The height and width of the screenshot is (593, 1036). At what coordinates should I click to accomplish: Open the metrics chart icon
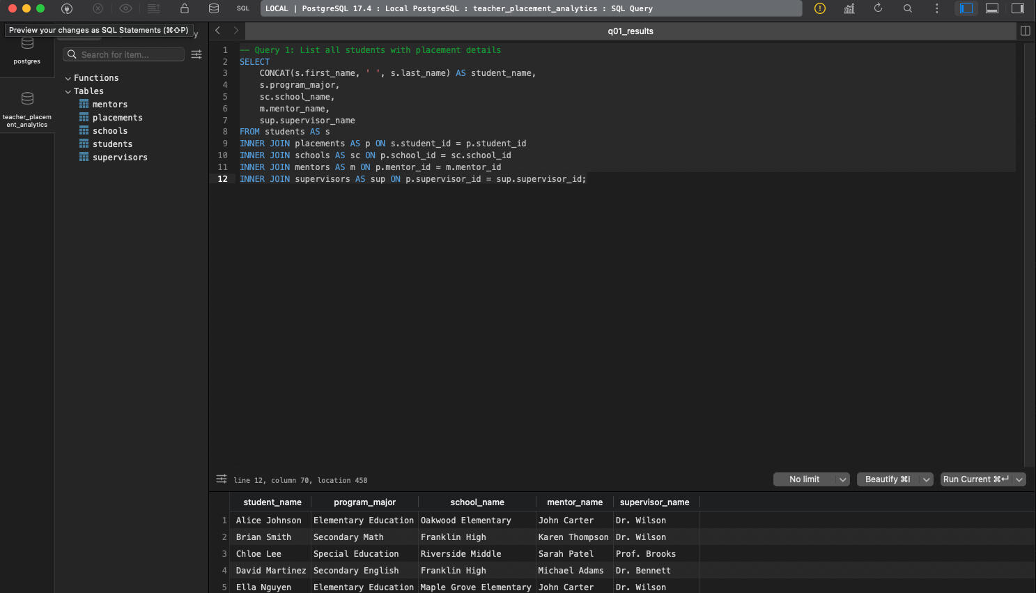[849, 8]
